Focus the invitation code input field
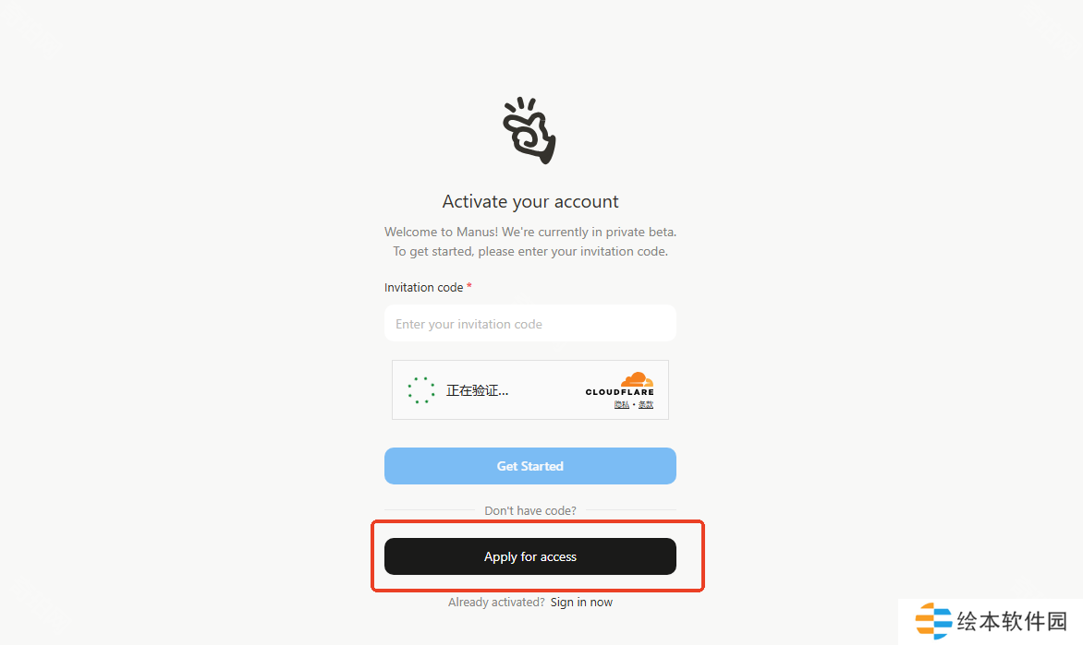Image resolution: width=1083 pixels, height=645 pixels. pyautogui.click(x=529, y=323)
